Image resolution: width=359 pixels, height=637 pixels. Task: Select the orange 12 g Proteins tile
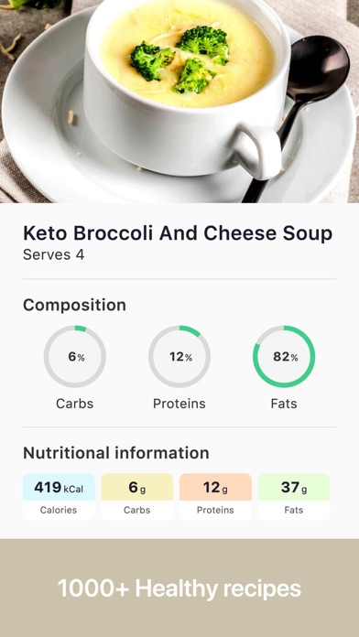pos(215,496)
